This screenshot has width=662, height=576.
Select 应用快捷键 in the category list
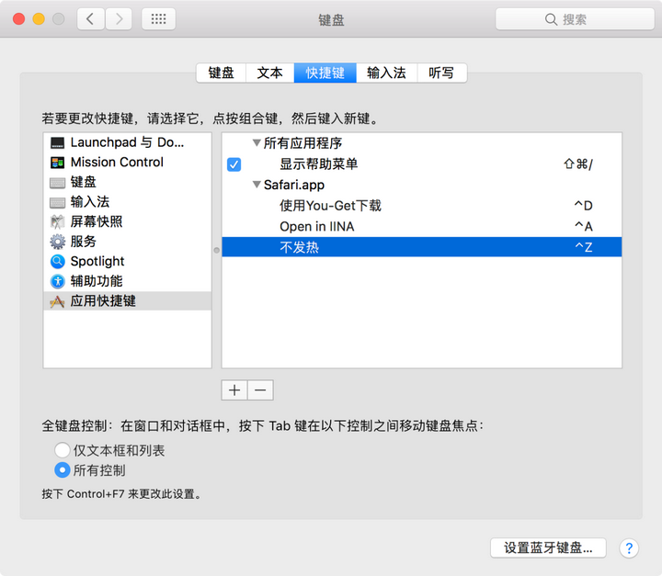click(127, 301)
